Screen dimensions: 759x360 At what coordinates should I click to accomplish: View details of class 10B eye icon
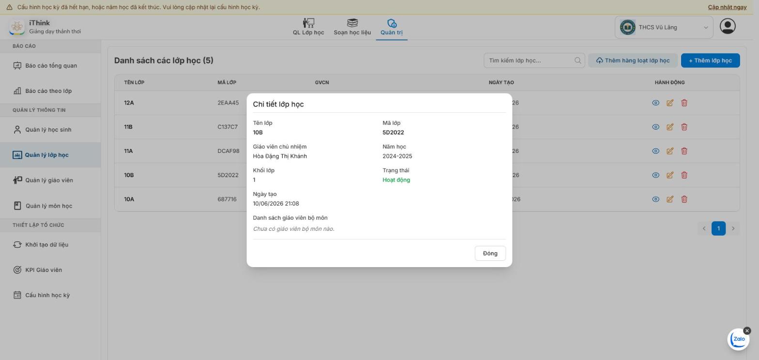point(655,175)
